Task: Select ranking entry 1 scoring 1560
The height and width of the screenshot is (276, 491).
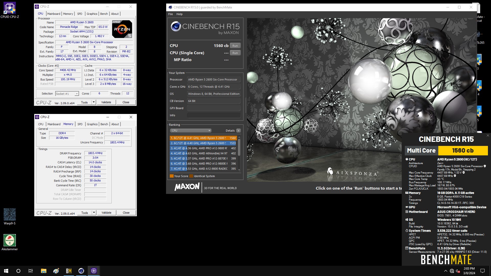Action: point(204,138)
